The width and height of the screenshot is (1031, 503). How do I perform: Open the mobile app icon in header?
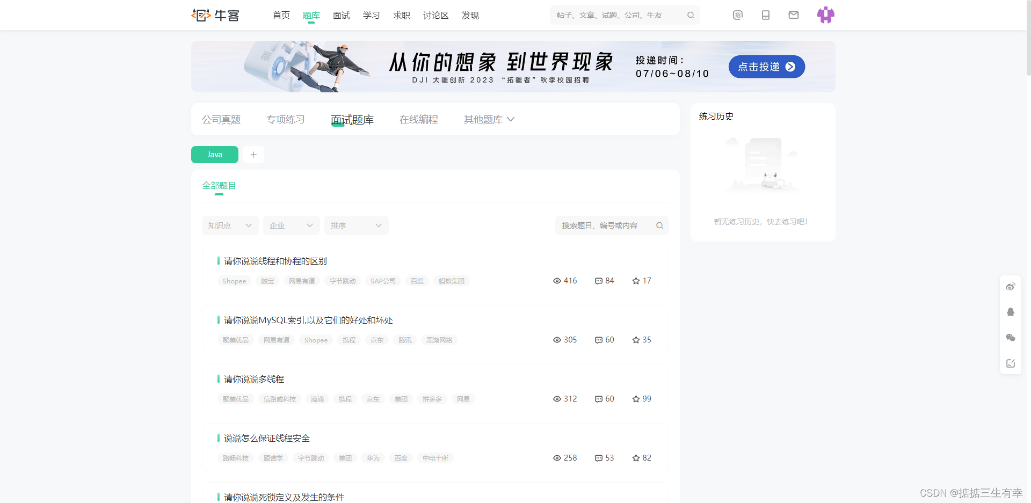click(766, 15)
